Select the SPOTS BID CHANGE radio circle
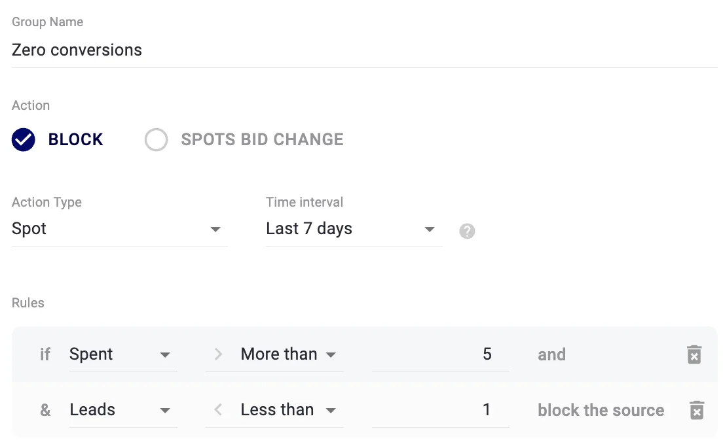 [157, 139]
